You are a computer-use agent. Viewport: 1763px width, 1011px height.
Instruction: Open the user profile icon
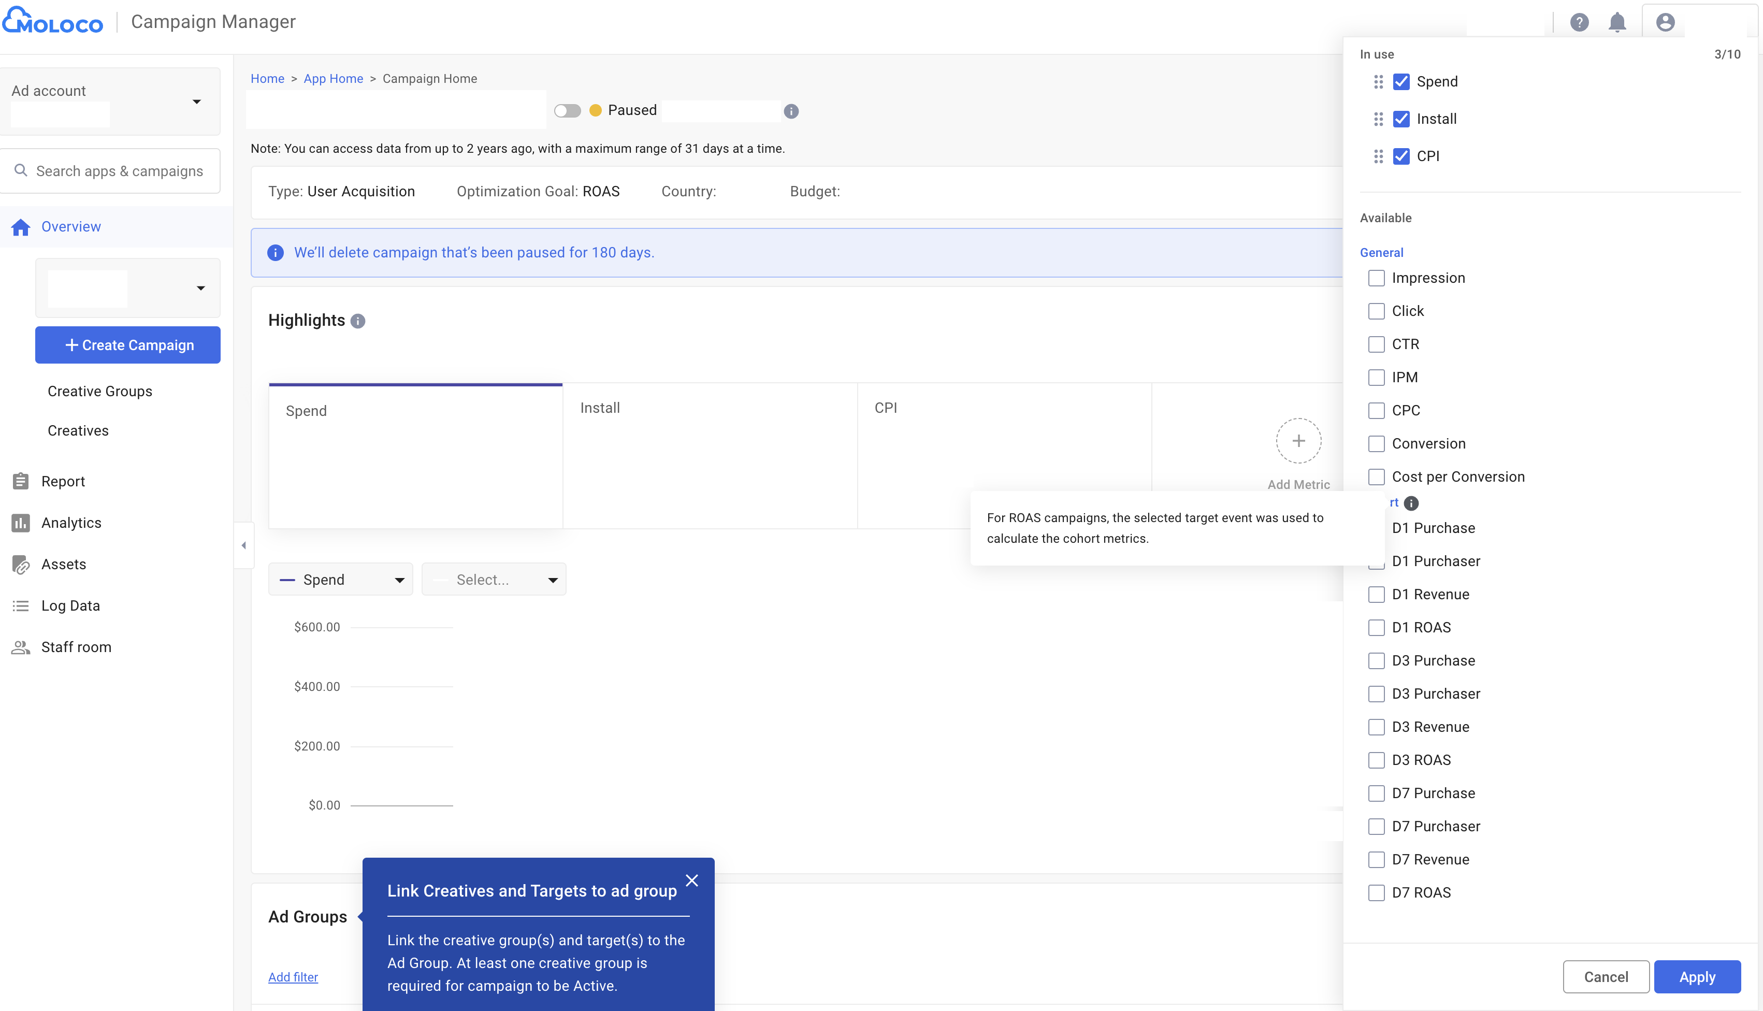[1665, 22]
